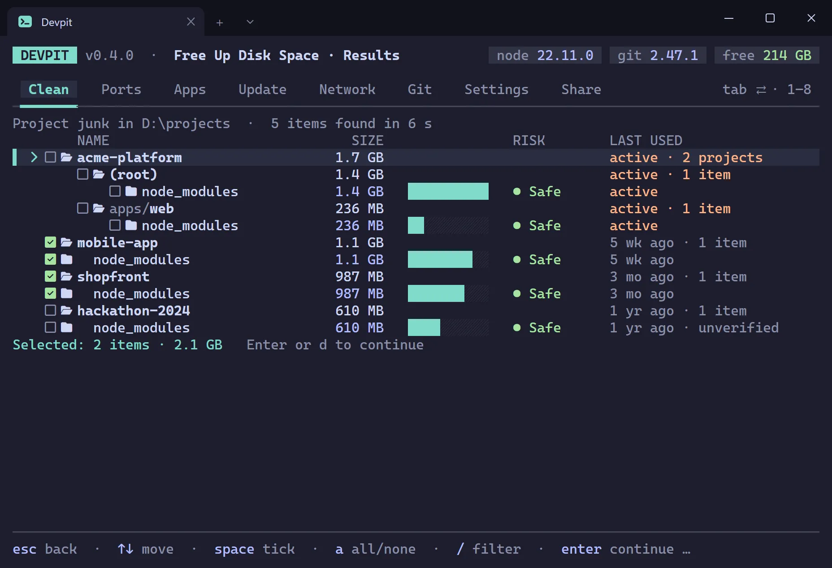Open a new terminal tab with plus

click(x=220, y=22)
